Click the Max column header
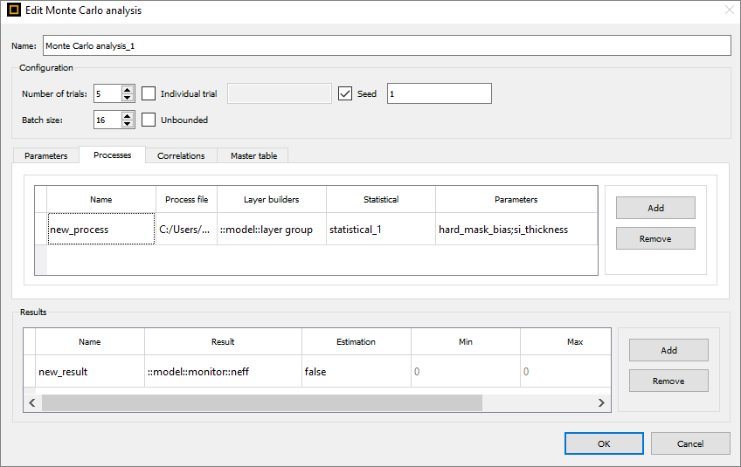741x467 pixels. [x=565, y=341]
